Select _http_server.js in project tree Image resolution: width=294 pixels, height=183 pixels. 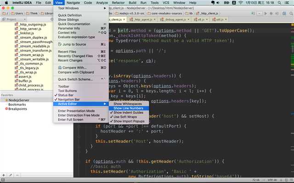coord(28,29)
